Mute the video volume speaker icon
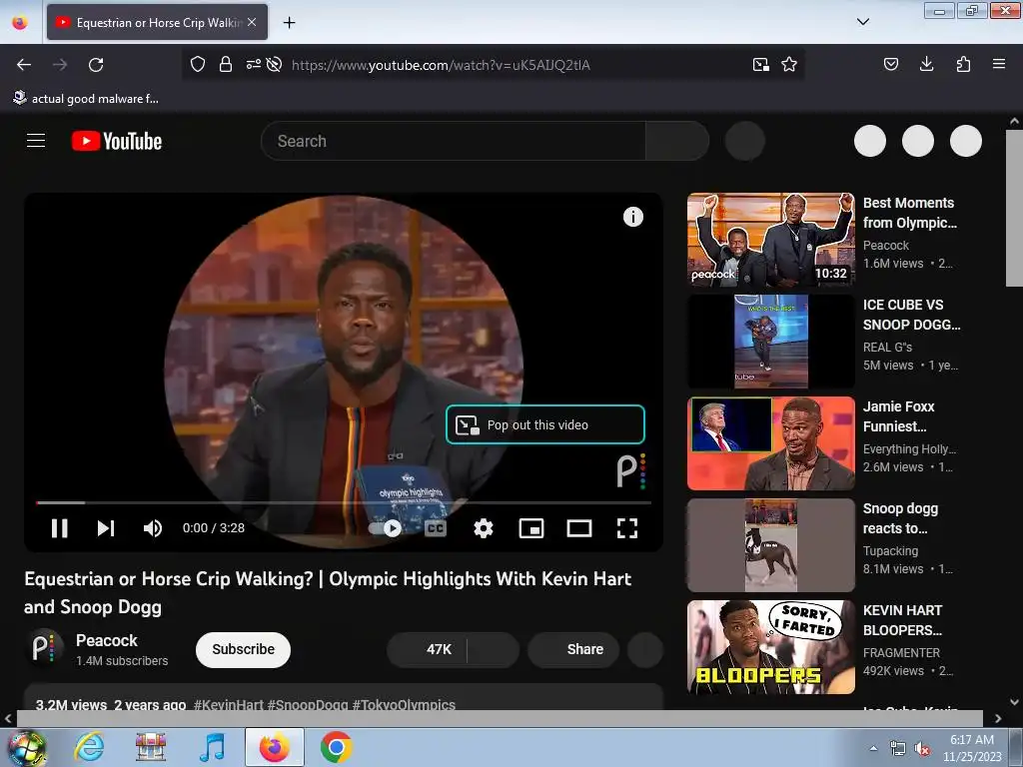The image size is (1023, 767). tap(153, 527)
